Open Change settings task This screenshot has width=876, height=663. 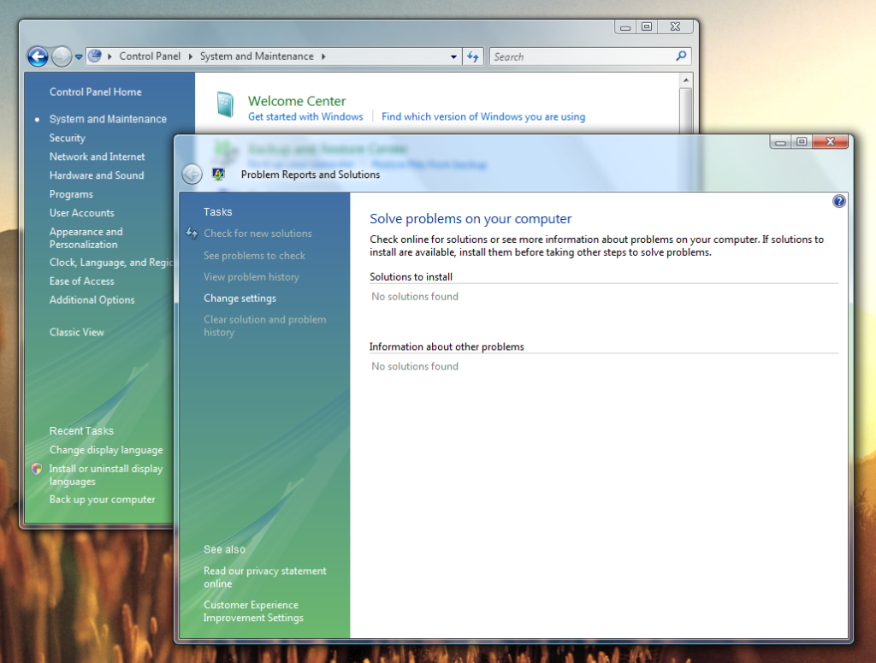[x=240, y=299]
